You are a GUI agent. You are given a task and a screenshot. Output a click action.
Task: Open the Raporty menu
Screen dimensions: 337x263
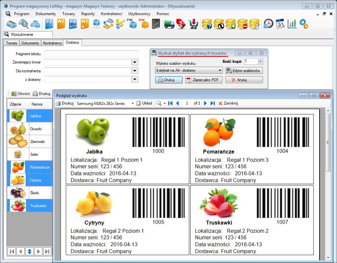(88, 14)
